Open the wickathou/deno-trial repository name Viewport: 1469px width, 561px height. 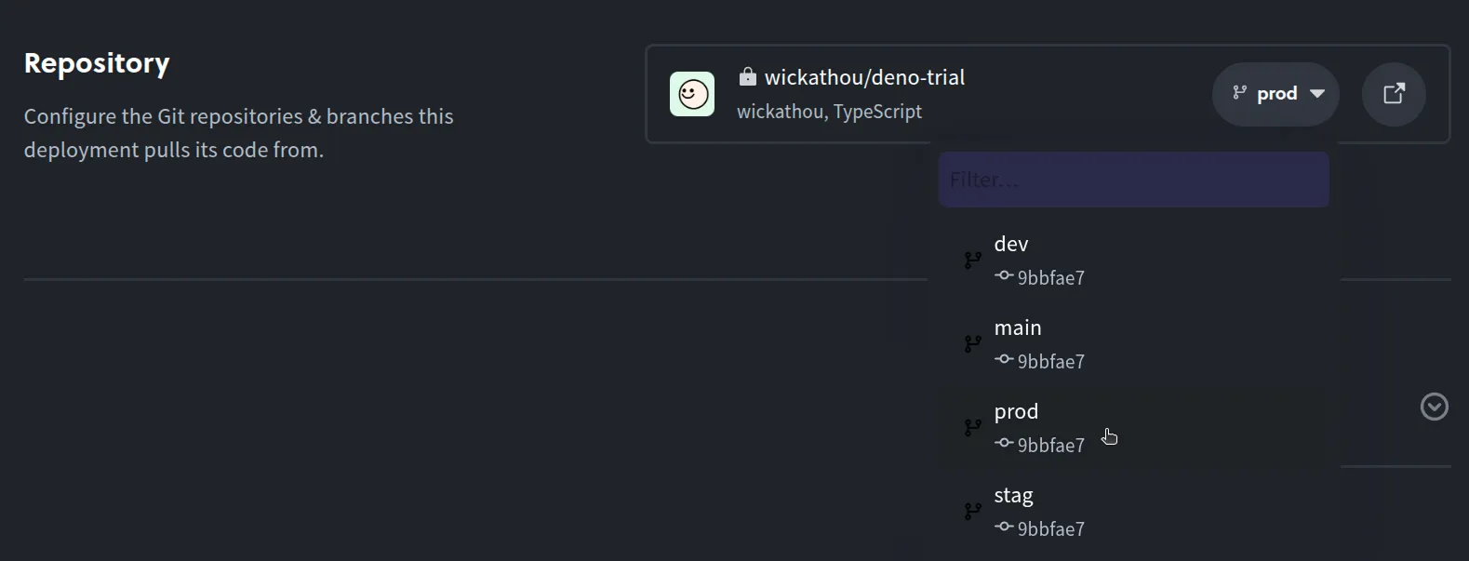[x=864, y=77]
